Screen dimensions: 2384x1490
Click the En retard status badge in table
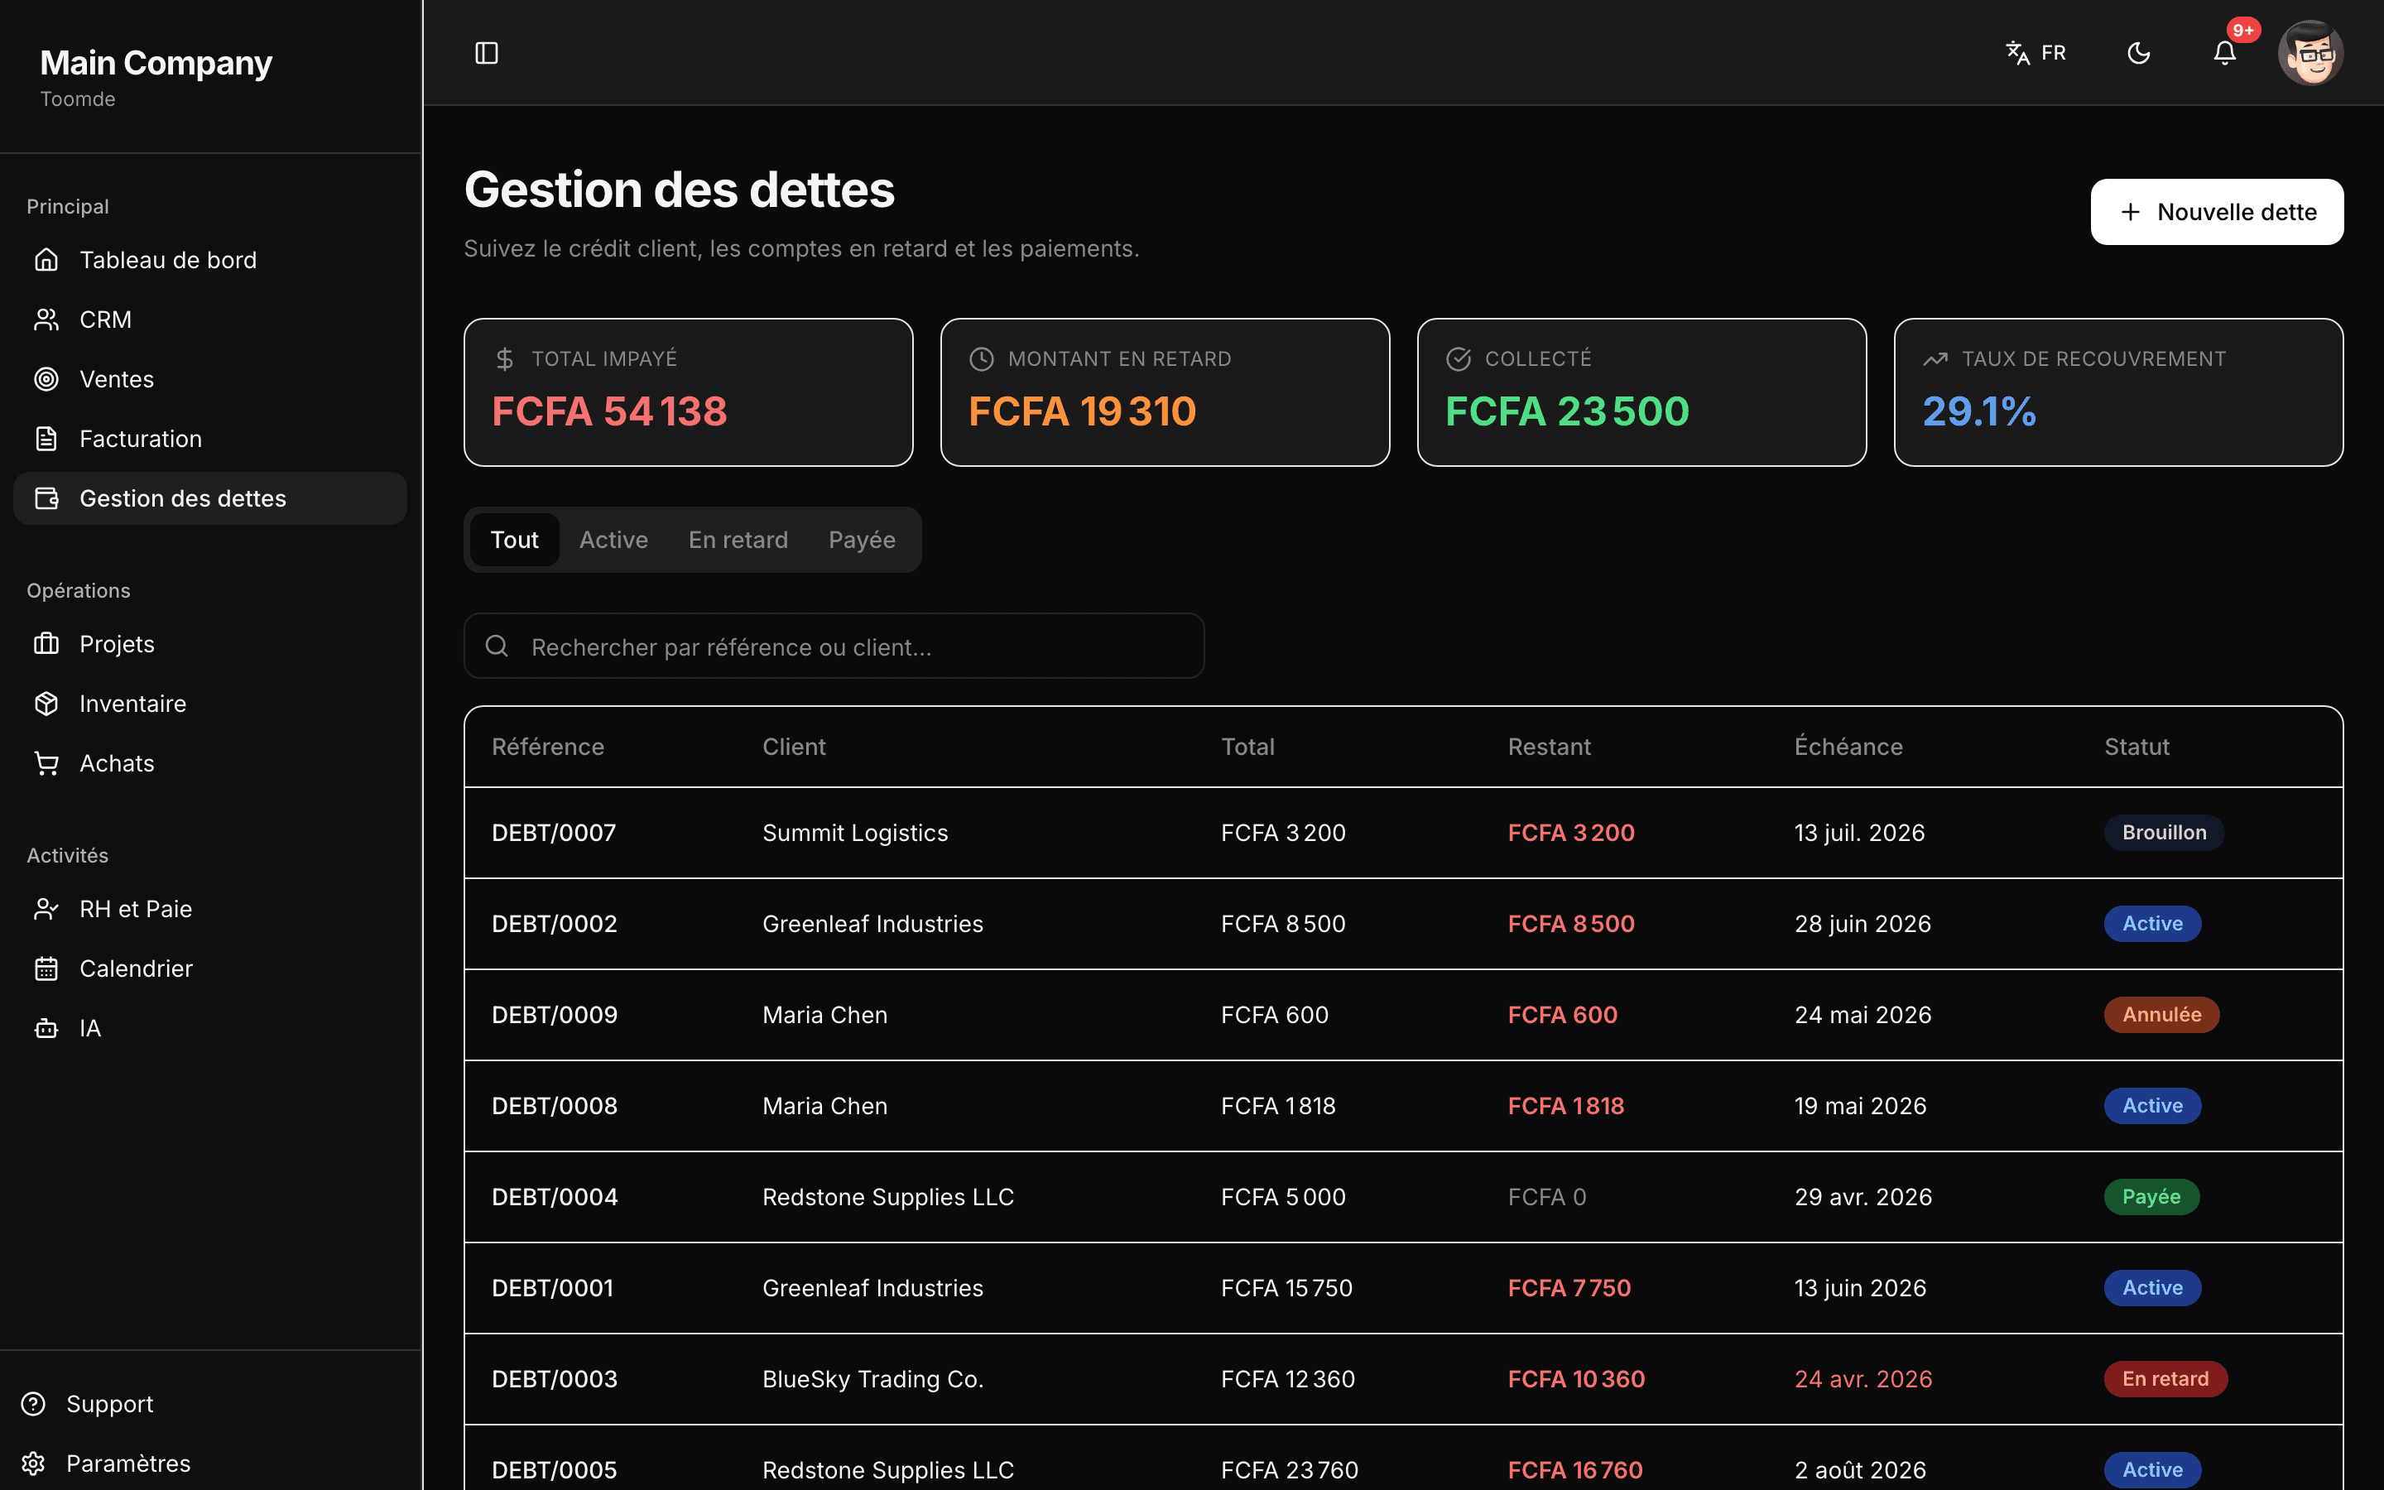pos(2165,1380)
